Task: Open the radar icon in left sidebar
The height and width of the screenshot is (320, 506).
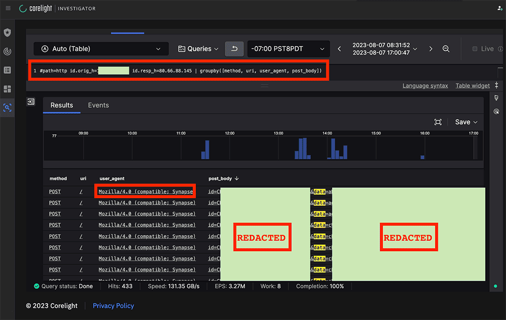Action: 7,52
